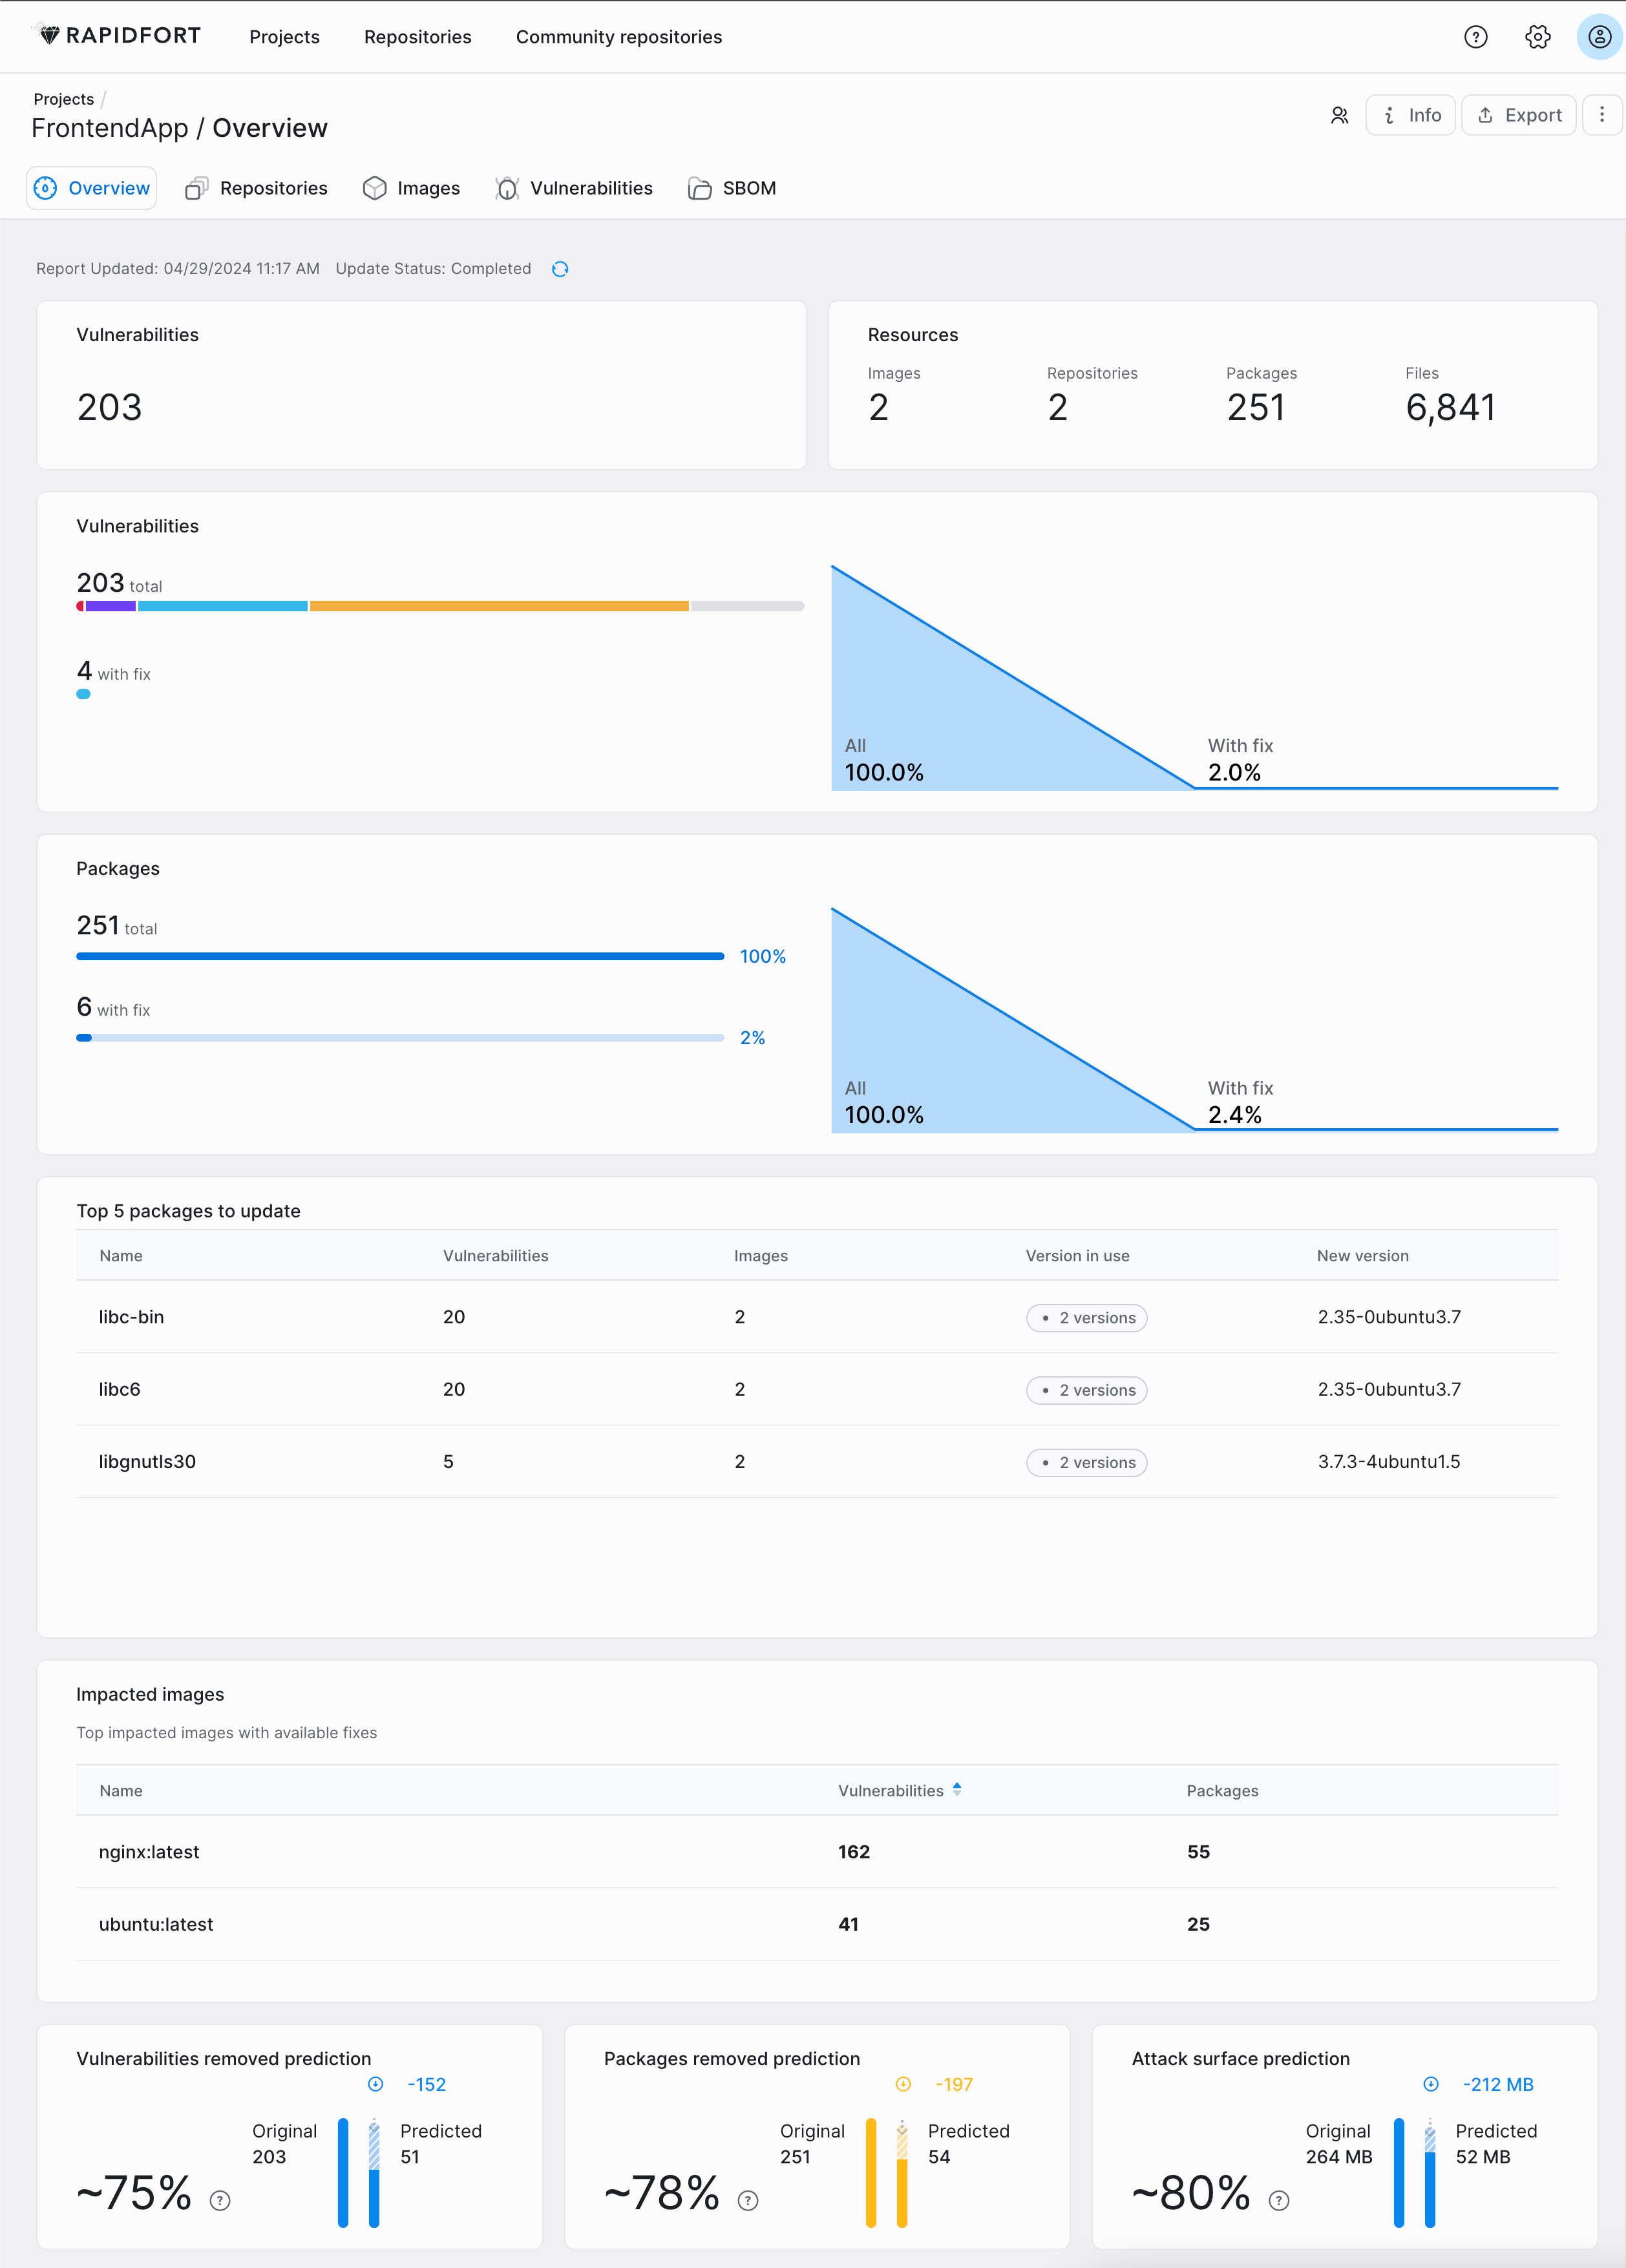Expand libgnutls30 2 versions badge
The image size is (1626, 2268).
click(1086, 1462)
